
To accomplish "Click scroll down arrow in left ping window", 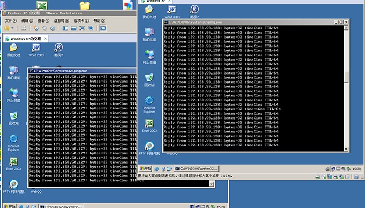I will coord(211,184).
